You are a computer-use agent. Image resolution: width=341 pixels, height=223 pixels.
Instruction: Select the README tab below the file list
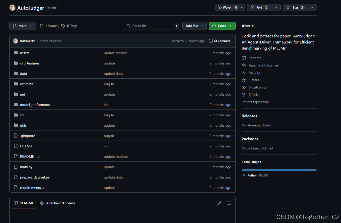(23, 203)
